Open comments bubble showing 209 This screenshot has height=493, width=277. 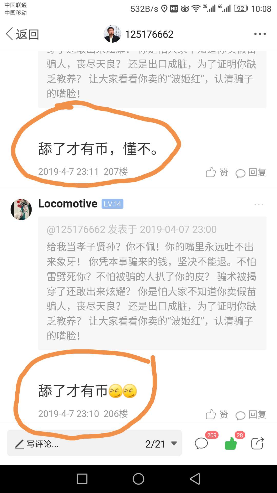point(202,443)
